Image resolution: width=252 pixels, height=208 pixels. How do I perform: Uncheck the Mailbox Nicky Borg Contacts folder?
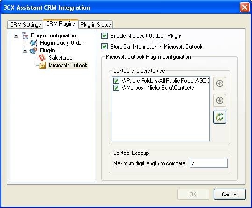pyautogui.click(x=116, y=88)
